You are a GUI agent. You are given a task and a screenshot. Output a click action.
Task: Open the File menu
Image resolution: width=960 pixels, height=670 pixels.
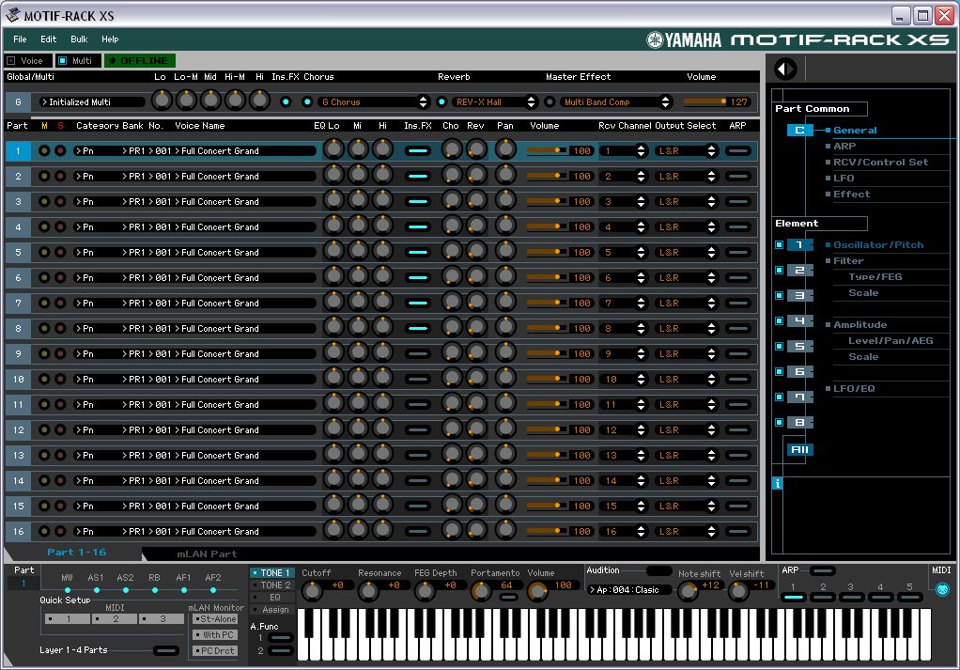coord(21,39)
